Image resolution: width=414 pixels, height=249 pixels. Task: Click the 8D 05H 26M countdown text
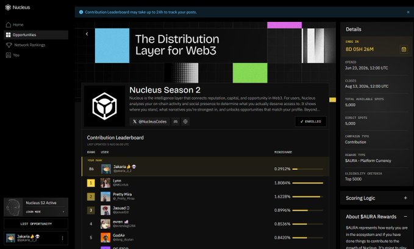(x=359, y=49)
